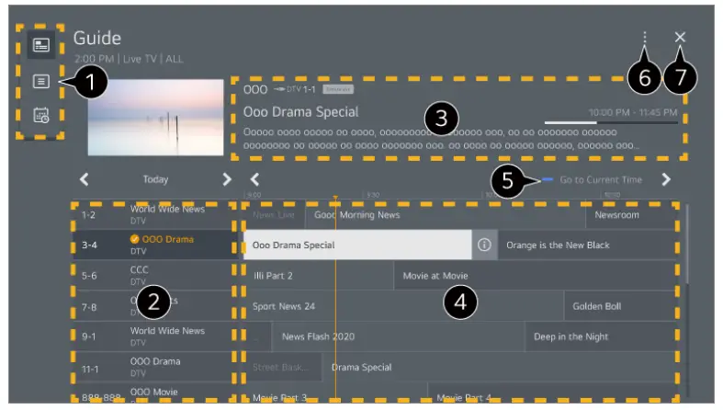Open the Guide view icon in sidebar
Image resolution: width=723 pixels, height=410 pixels.
[41, 45]
